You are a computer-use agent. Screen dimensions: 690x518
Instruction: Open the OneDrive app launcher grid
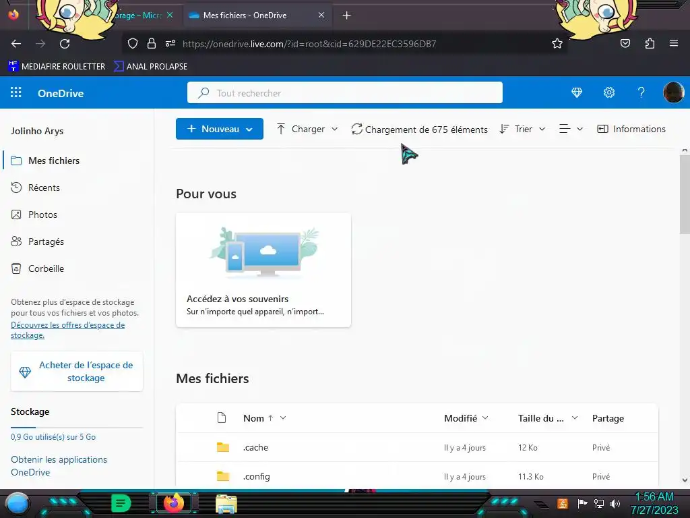click(16, 92)
